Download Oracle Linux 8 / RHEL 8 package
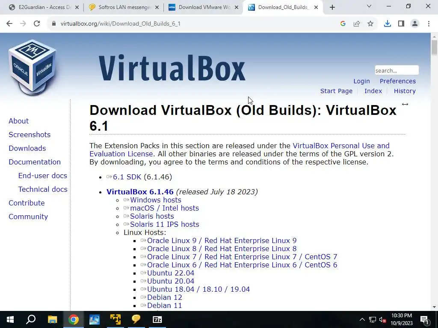The width and height of the screenshot is (438, 328). pyautogui.click(x=222, y=249)
